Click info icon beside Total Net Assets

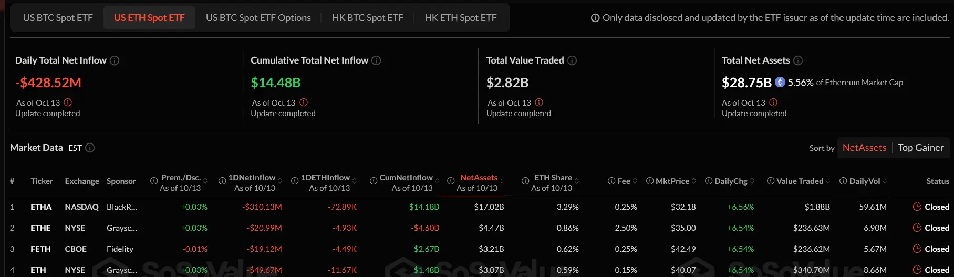coord(798,60)
